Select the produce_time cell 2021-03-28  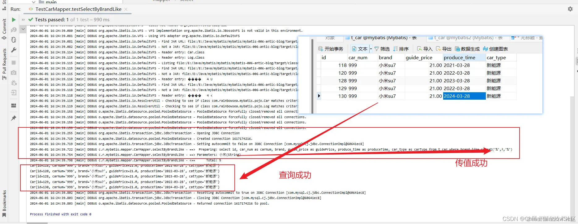pos(465,65)
